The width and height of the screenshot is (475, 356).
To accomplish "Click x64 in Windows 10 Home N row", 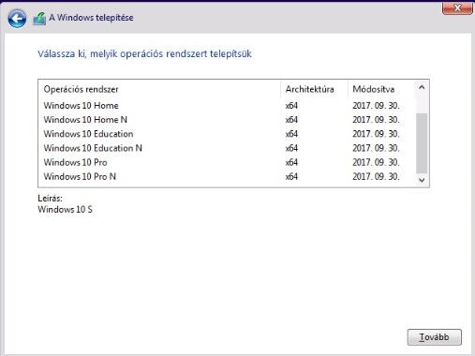I will 291,120.
